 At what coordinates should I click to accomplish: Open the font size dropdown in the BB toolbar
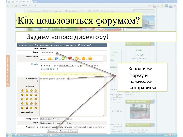(x=67, y=66)
